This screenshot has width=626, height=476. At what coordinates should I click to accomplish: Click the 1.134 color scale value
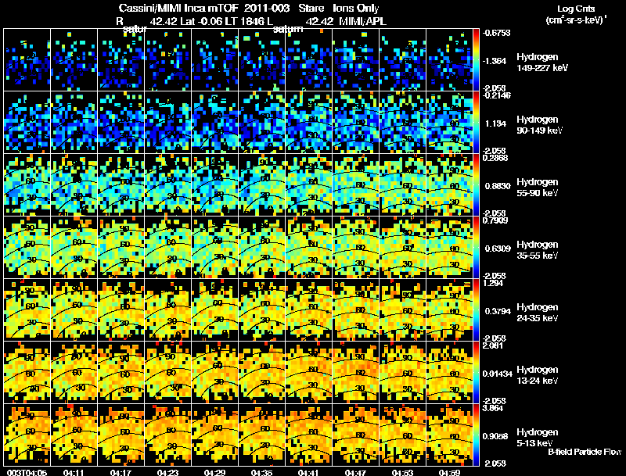(x=495, y=123)
